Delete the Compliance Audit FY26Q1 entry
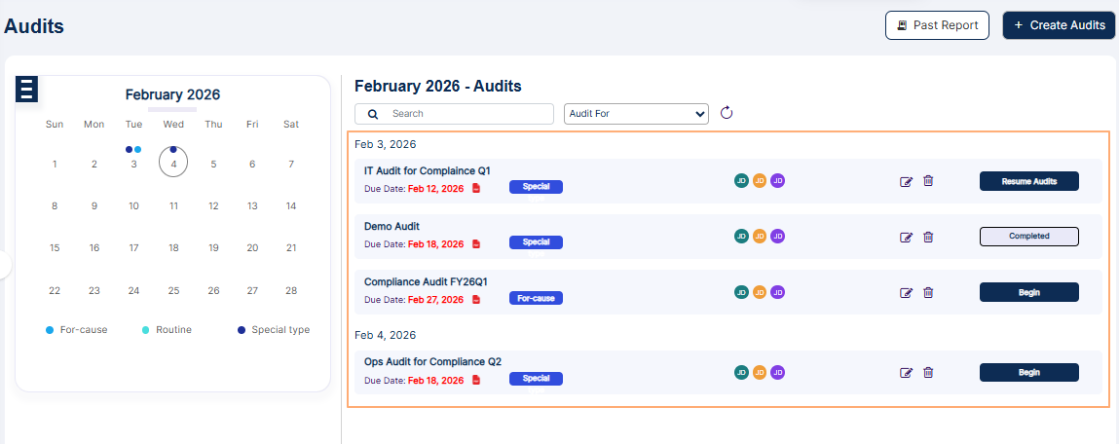 [x=928, y=292]
